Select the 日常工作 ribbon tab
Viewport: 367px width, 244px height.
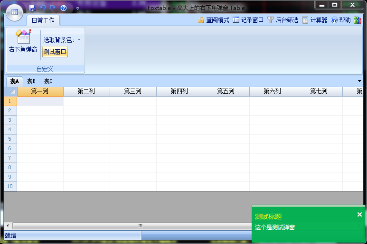[43, 20]
